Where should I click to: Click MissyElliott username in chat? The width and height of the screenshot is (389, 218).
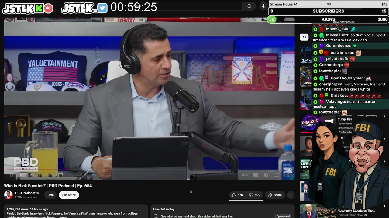point(337,35)
